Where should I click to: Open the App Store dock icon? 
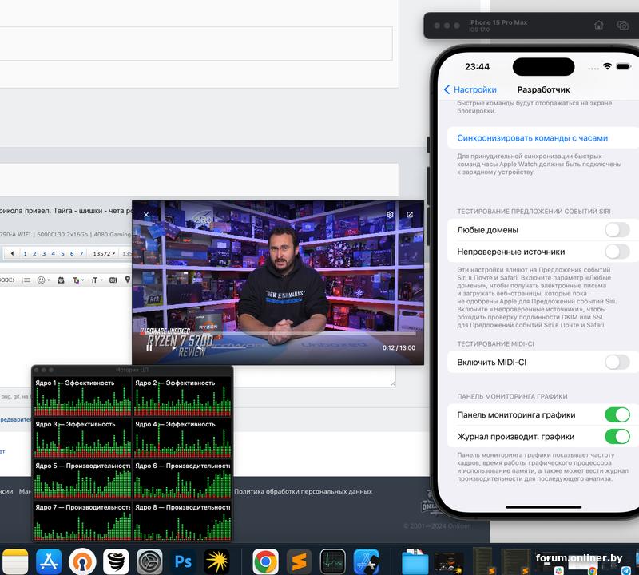[50, 560]
